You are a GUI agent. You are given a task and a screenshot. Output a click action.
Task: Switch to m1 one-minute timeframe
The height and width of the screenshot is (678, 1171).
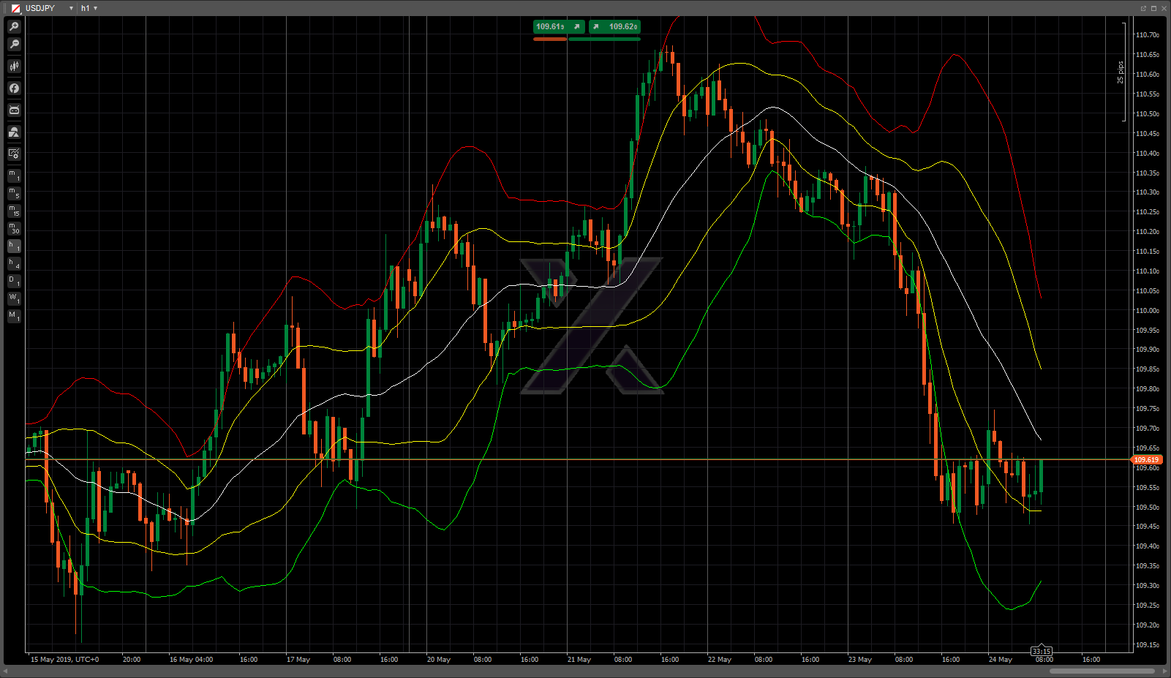(x=14, y=176)
